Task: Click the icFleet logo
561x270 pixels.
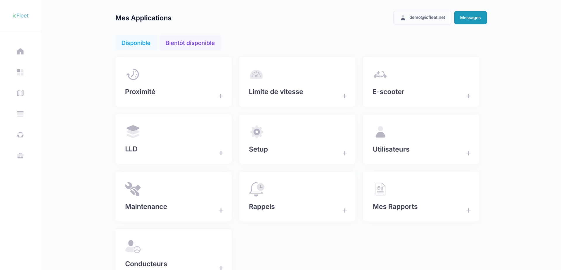Action: point(20,16)
